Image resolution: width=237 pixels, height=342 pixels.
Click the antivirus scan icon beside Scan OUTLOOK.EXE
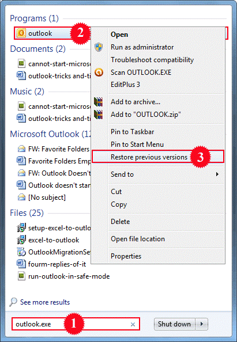[x=99, y=73]
